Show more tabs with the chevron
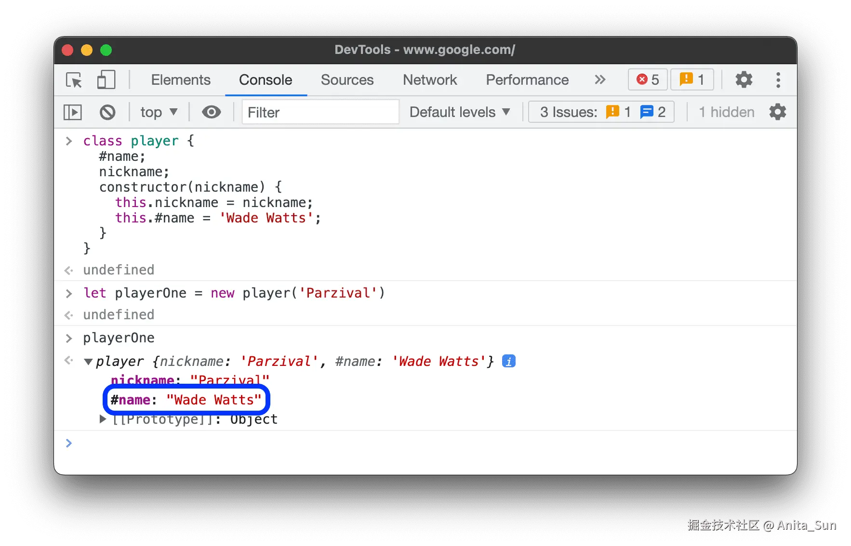Screen dimensions: 851x546 599,80
